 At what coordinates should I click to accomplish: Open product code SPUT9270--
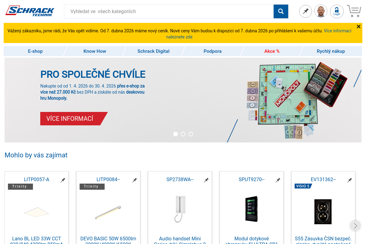(252, 179)
